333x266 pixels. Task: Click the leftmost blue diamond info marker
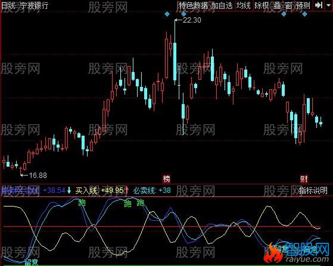coord(167,14)
